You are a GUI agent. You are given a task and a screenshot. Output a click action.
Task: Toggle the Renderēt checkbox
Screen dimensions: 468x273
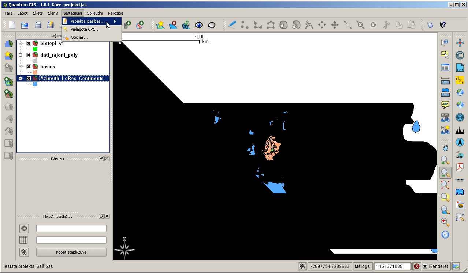[x=425, y=266]
